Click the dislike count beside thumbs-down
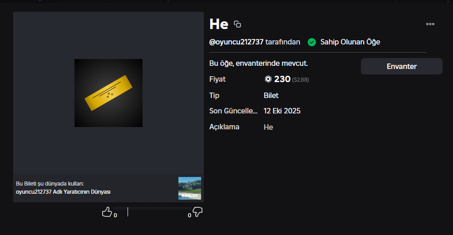 pos(189,215)
